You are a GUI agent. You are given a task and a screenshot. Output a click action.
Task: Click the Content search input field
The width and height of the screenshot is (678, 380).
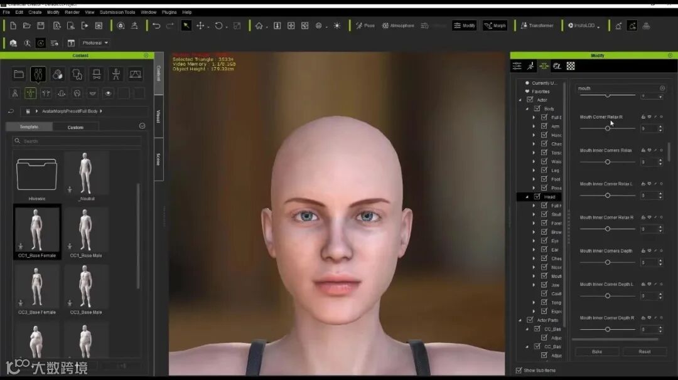(77, 141)
